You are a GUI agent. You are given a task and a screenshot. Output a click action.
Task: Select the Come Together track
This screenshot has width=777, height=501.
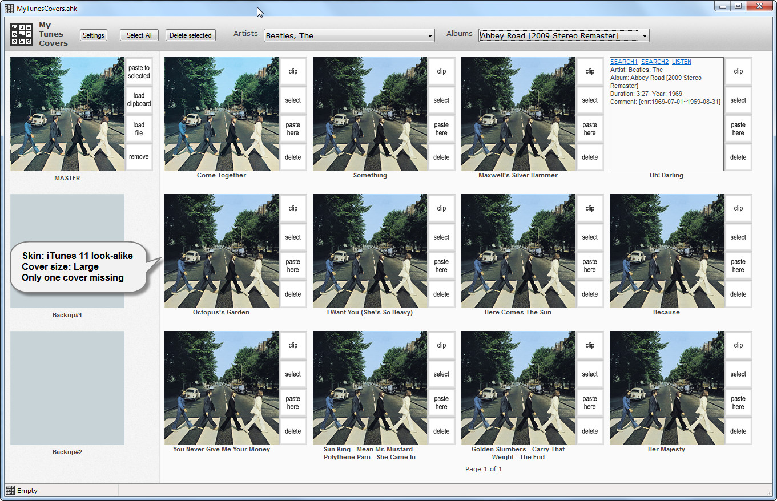point(293,100)
